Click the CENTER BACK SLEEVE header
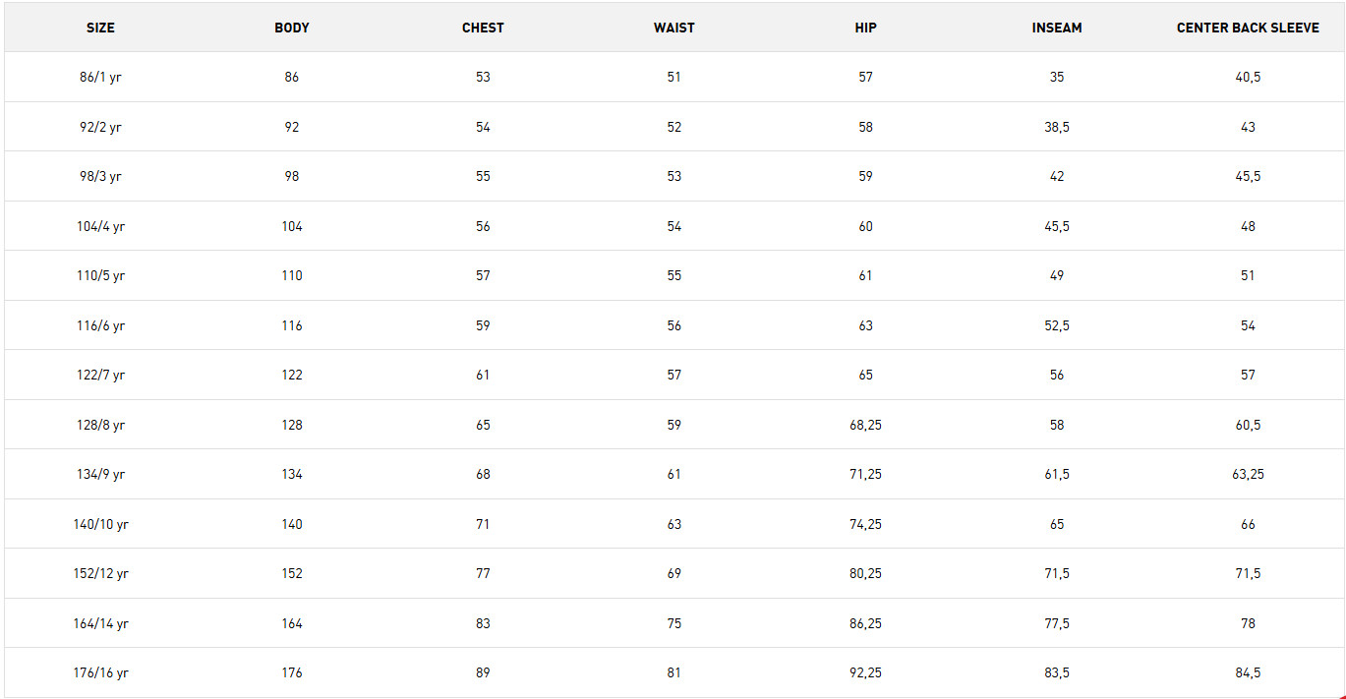1346x699 pixels. click(1248, 28)
